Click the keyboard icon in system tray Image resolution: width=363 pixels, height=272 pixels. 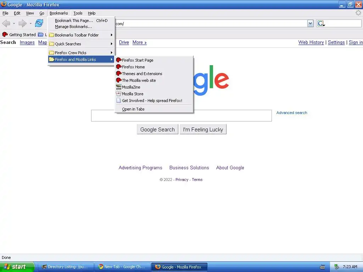pos(323,267)
